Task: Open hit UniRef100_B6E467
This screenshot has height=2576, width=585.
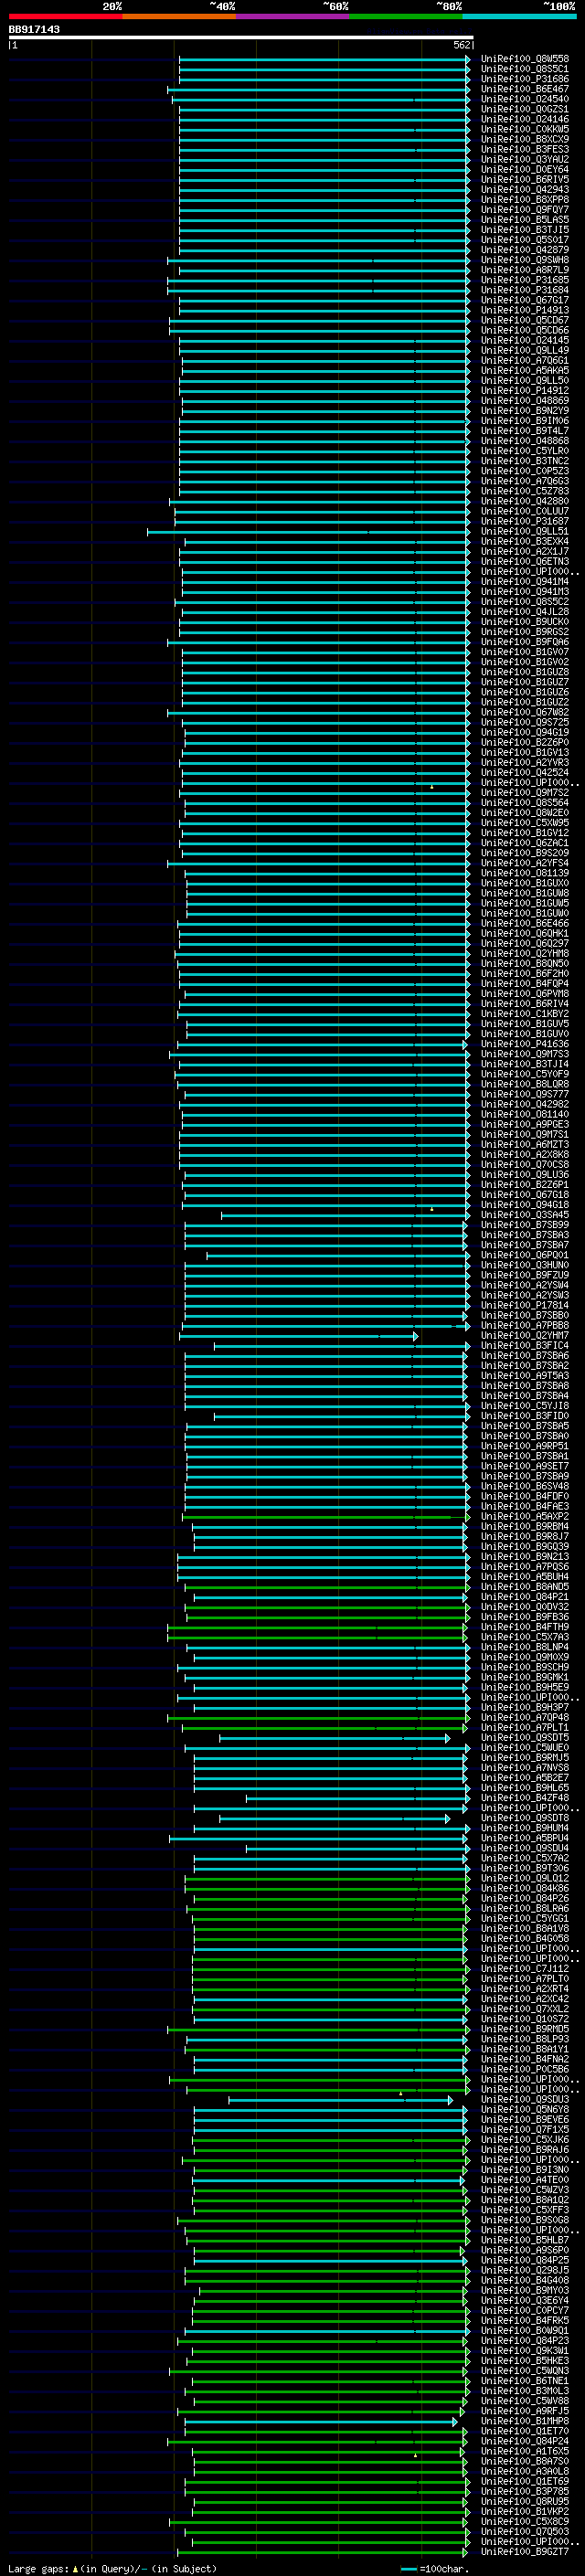Action: (x=525, y=89)
